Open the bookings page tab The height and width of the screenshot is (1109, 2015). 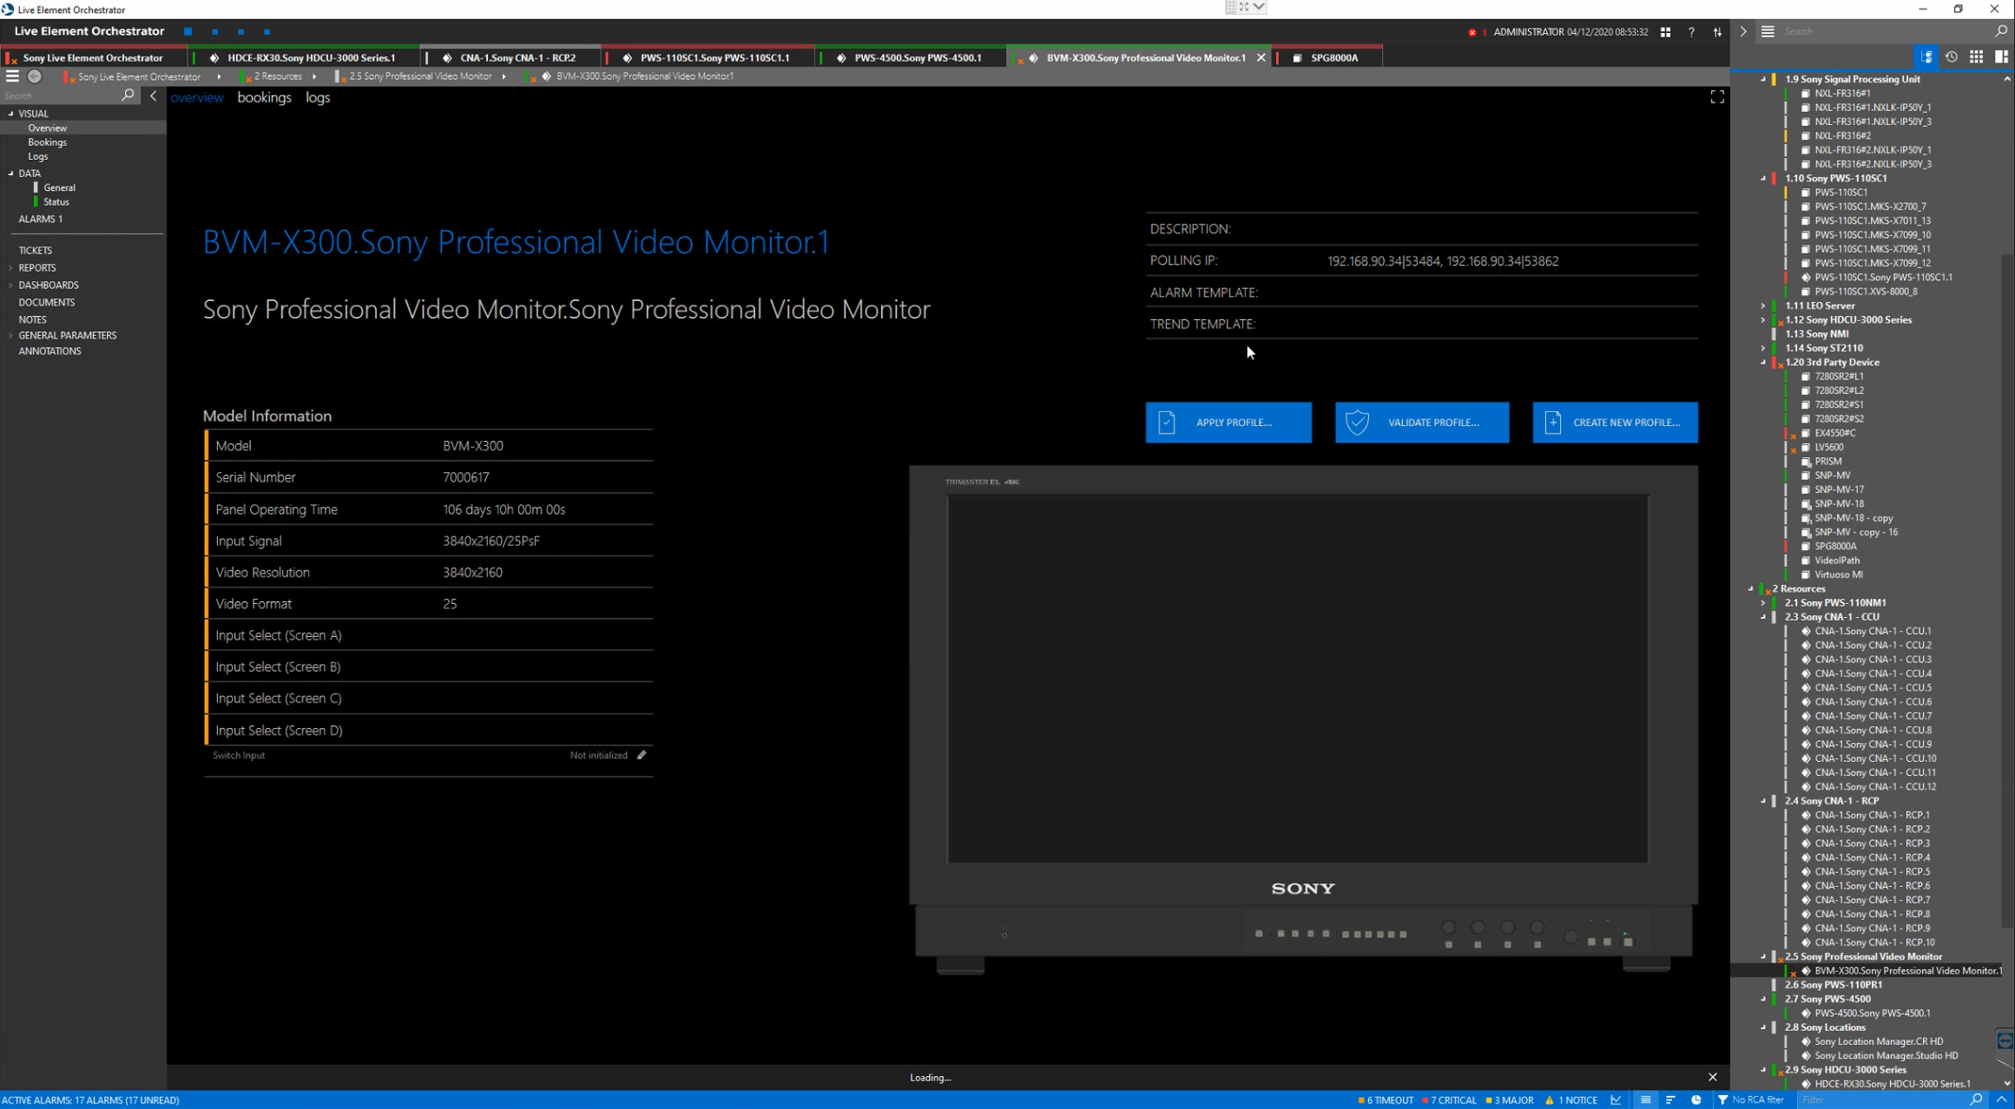click(x=264, y=97)
